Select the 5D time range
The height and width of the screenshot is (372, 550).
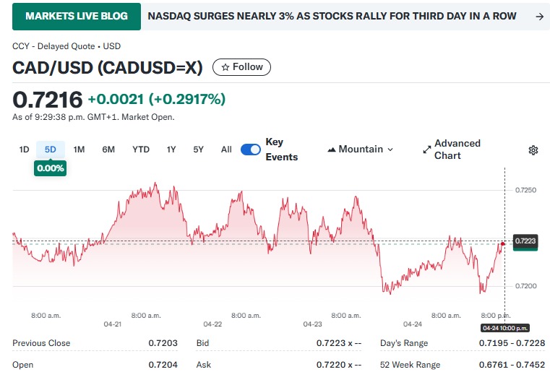pos(51,150)
